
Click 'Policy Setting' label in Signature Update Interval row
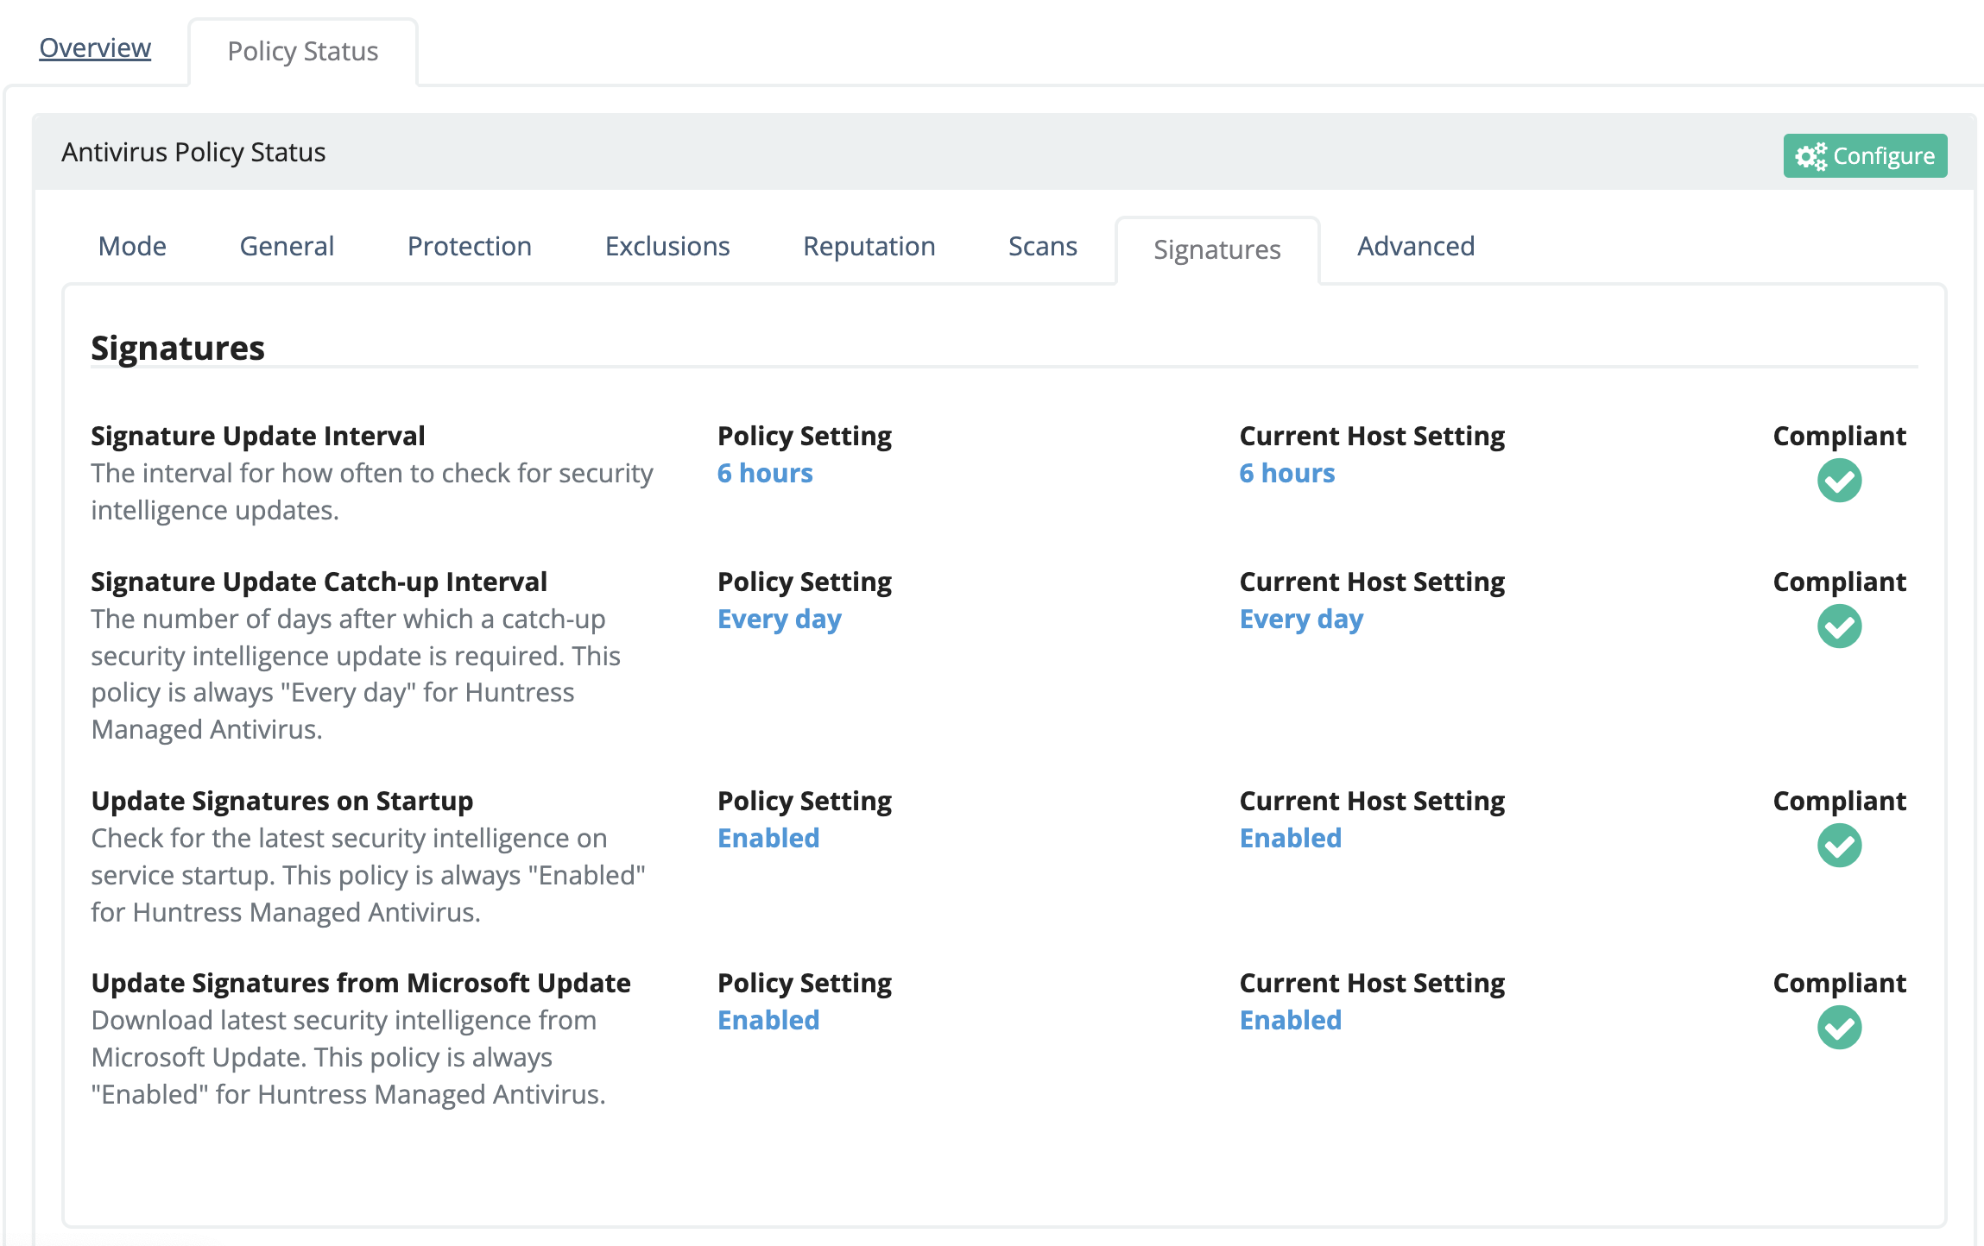click(x=805, y=437)
